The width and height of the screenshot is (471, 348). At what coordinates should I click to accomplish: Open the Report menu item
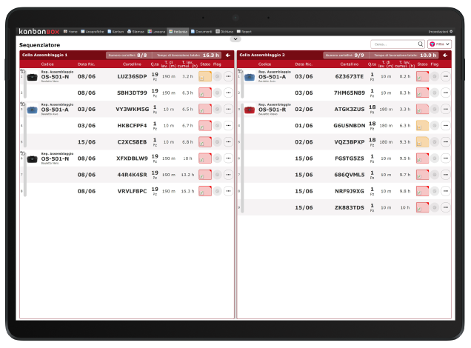coord(245,32)
